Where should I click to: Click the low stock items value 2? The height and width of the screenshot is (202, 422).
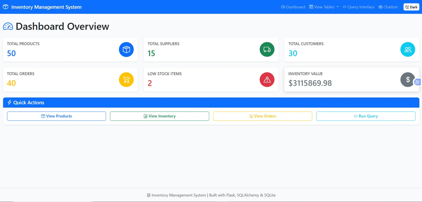(150, 83)
